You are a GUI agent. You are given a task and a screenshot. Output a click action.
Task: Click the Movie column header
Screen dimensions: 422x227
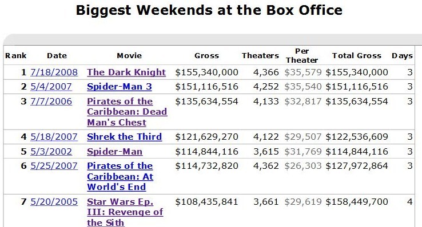pos(129,55)
